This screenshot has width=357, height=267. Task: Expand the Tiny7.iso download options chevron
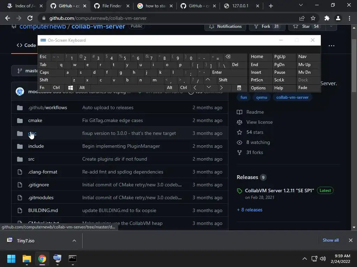click(x=74, y=241)
